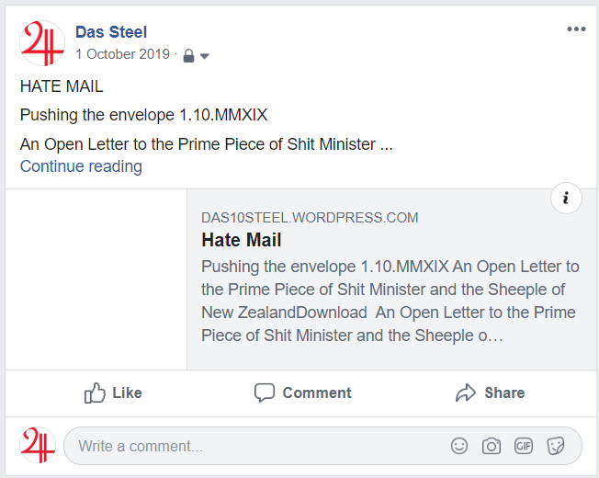Click the Share arrow icon
Screen dimensions: 599x478
pyautogui.click(x=466, y=393)
